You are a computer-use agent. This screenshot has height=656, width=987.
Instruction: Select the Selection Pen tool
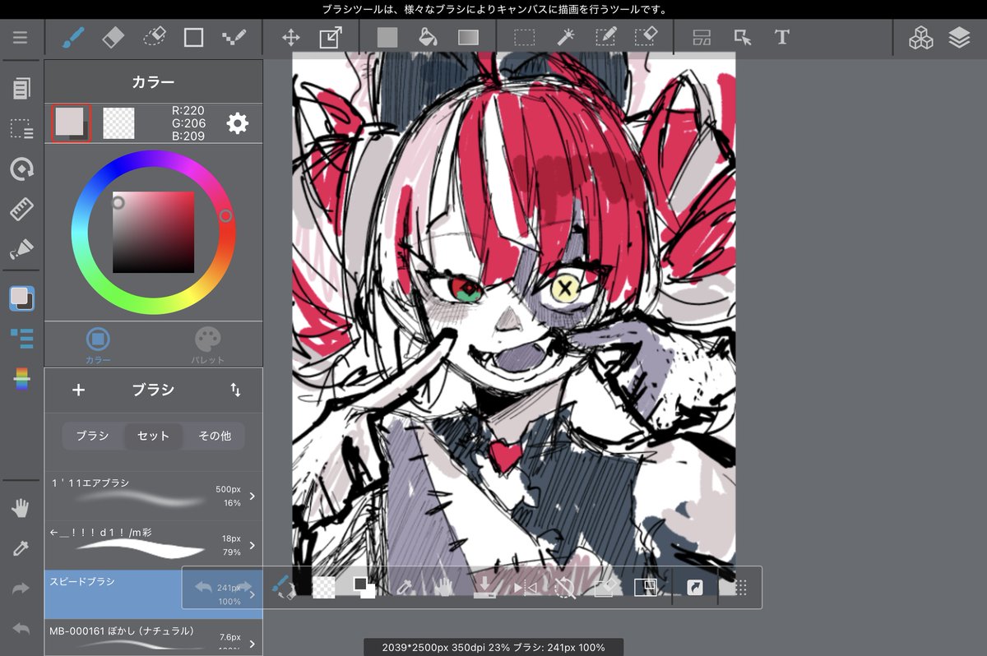(605, 38)
